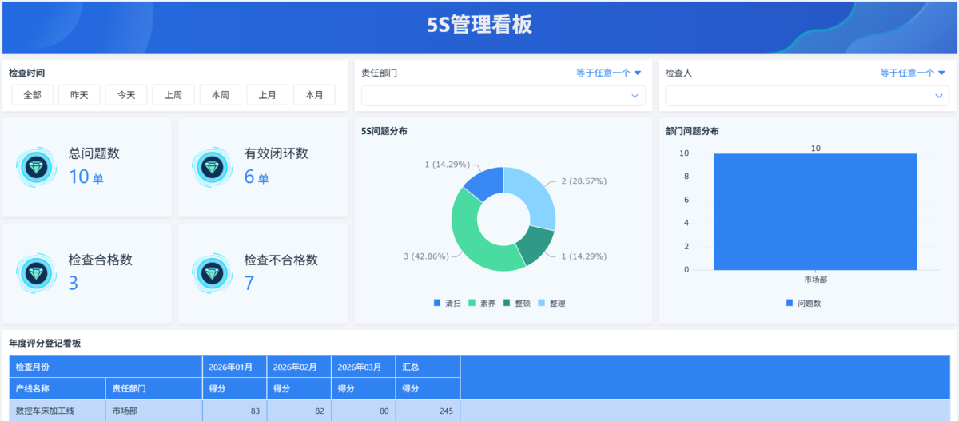Viewport: 959px width, 421px height.
Task: Click the 检查月份 header cell
Action: pyautogui.click(x=105, y=367)
